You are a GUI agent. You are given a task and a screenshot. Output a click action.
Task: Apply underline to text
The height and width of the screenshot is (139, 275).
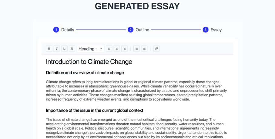(x=64, y=49)
